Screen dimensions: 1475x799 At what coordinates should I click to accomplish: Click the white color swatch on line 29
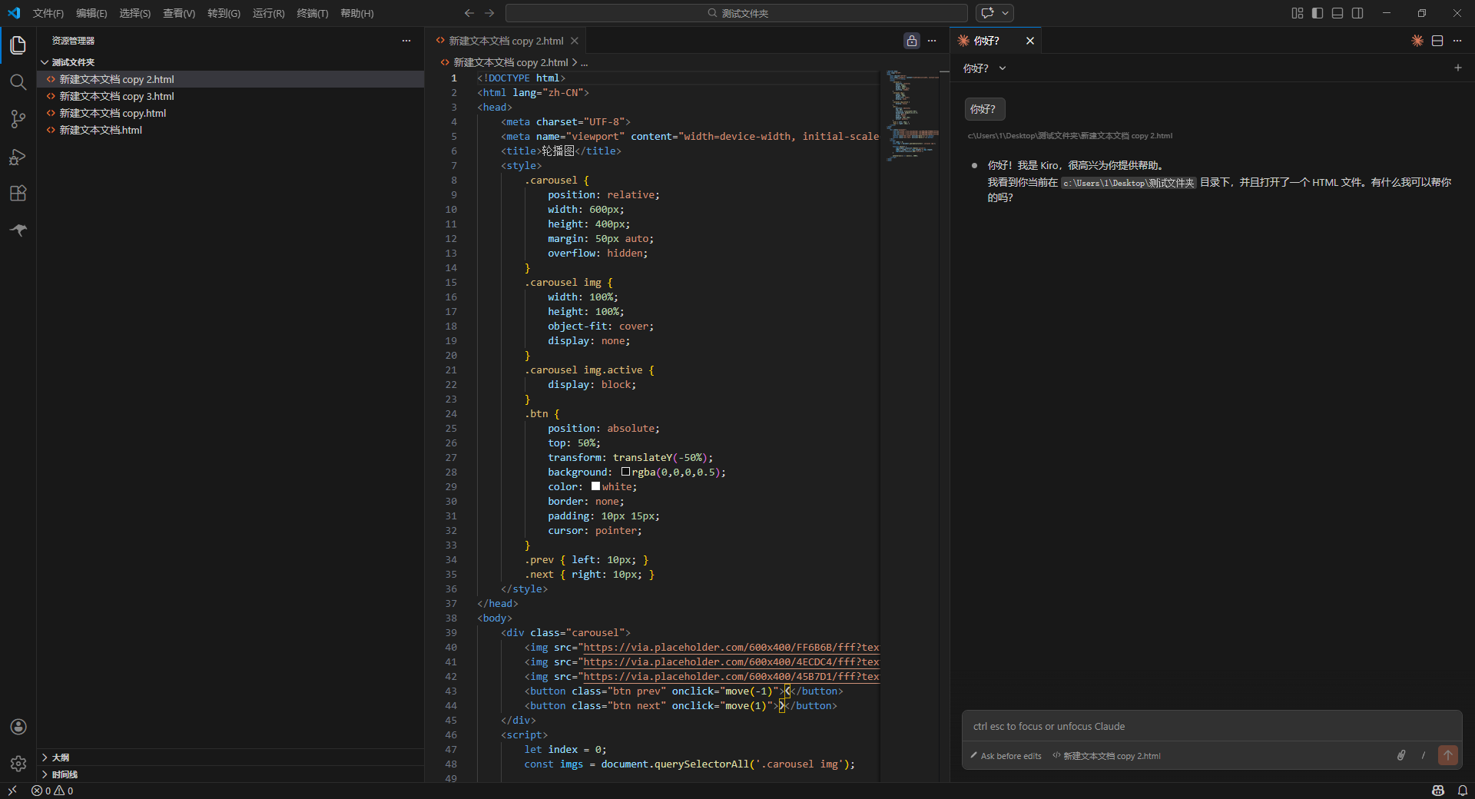coord(595,486)
